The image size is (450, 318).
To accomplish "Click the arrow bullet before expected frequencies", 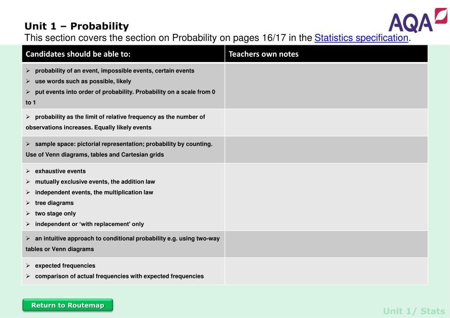I will point(28,266).
